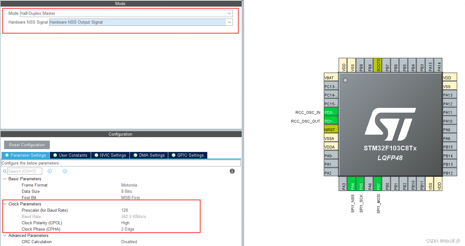
Task: Collapse the Advanced Parameters section
Action: coord(5,235)
